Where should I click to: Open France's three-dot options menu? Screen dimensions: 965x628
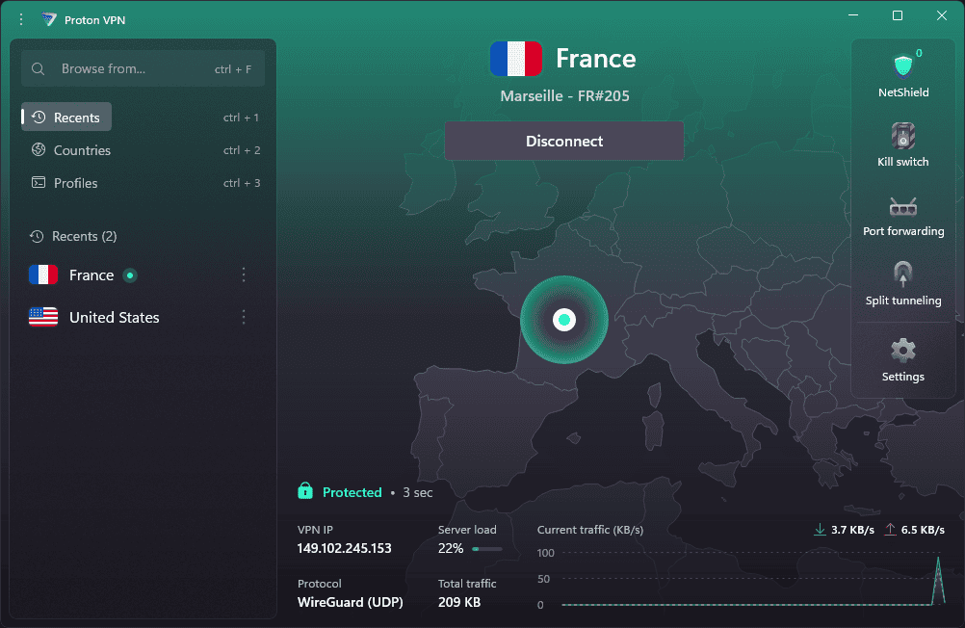tap(244, 275)
